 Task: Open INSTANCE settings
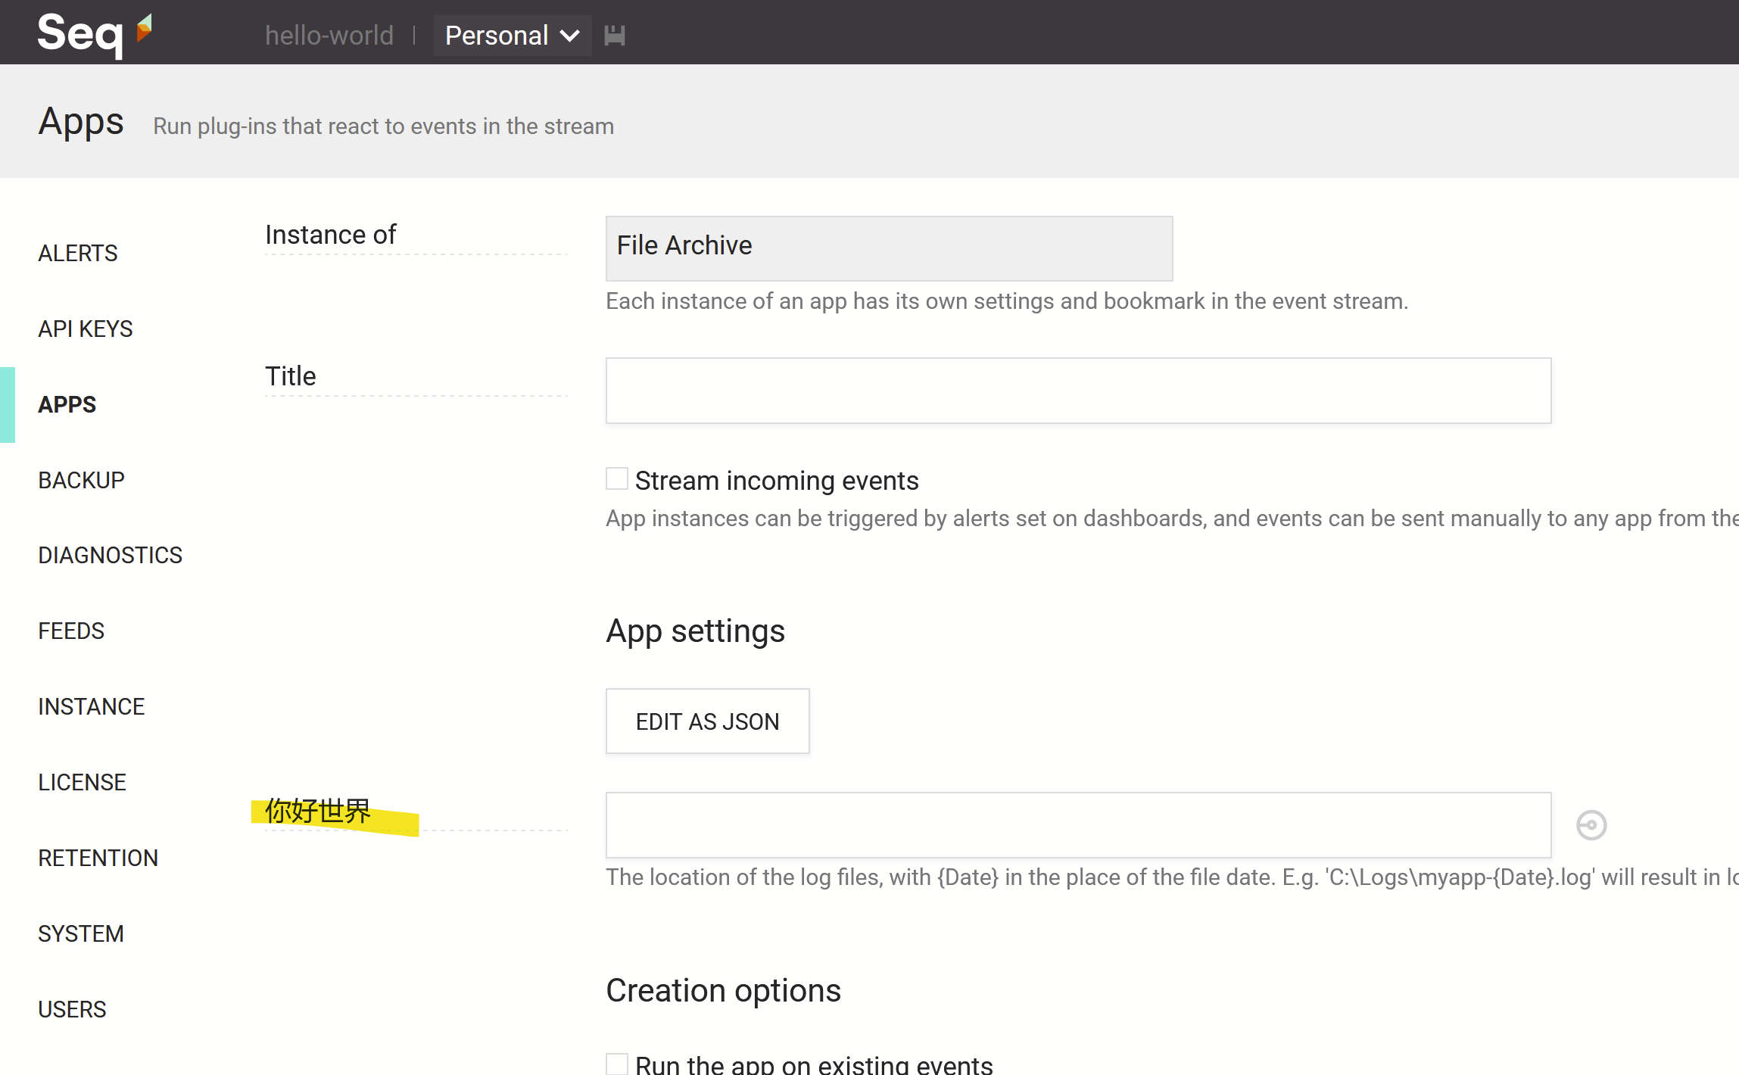point(91,706)
